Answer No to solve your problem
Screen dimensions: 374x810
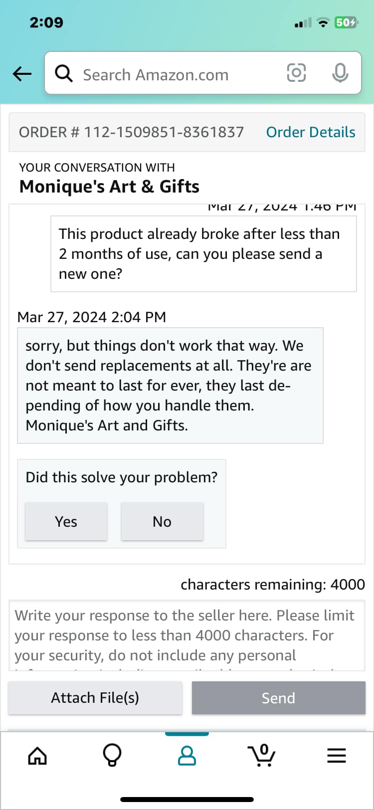tap(162, 521)
